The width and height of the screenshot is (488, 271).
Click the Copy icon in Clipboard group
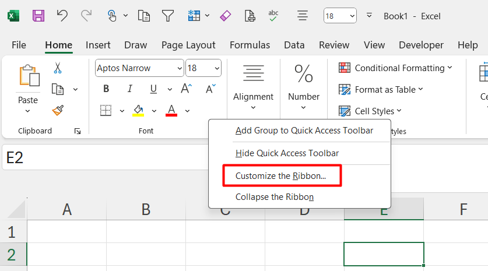(x=58, y=89)
